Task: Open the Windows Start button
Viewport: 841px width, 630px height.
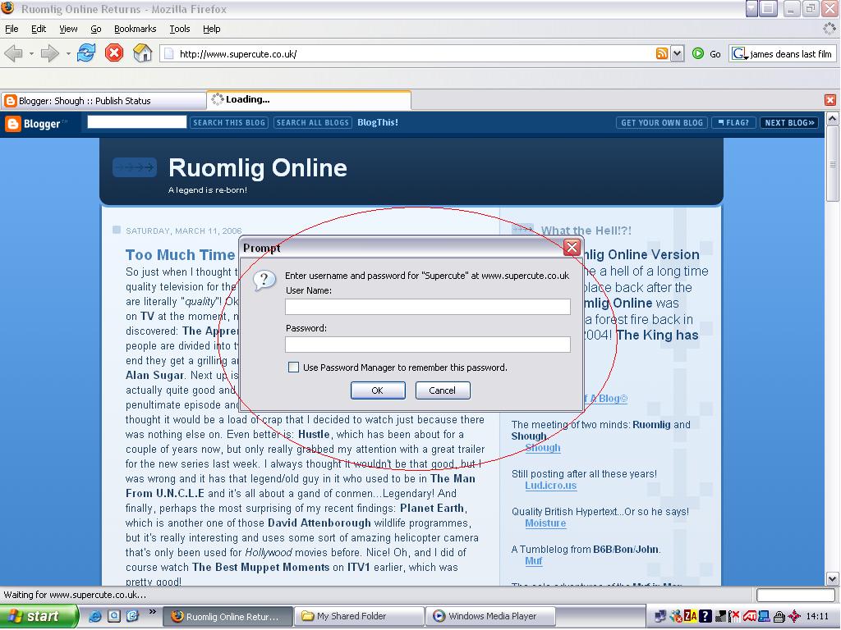Action: 39,617
